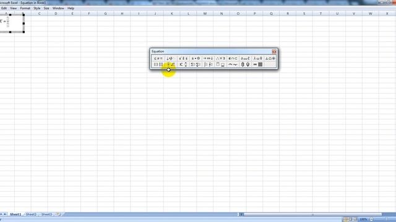Switch to Page Break Preview in status bar

tap(355, 220)
